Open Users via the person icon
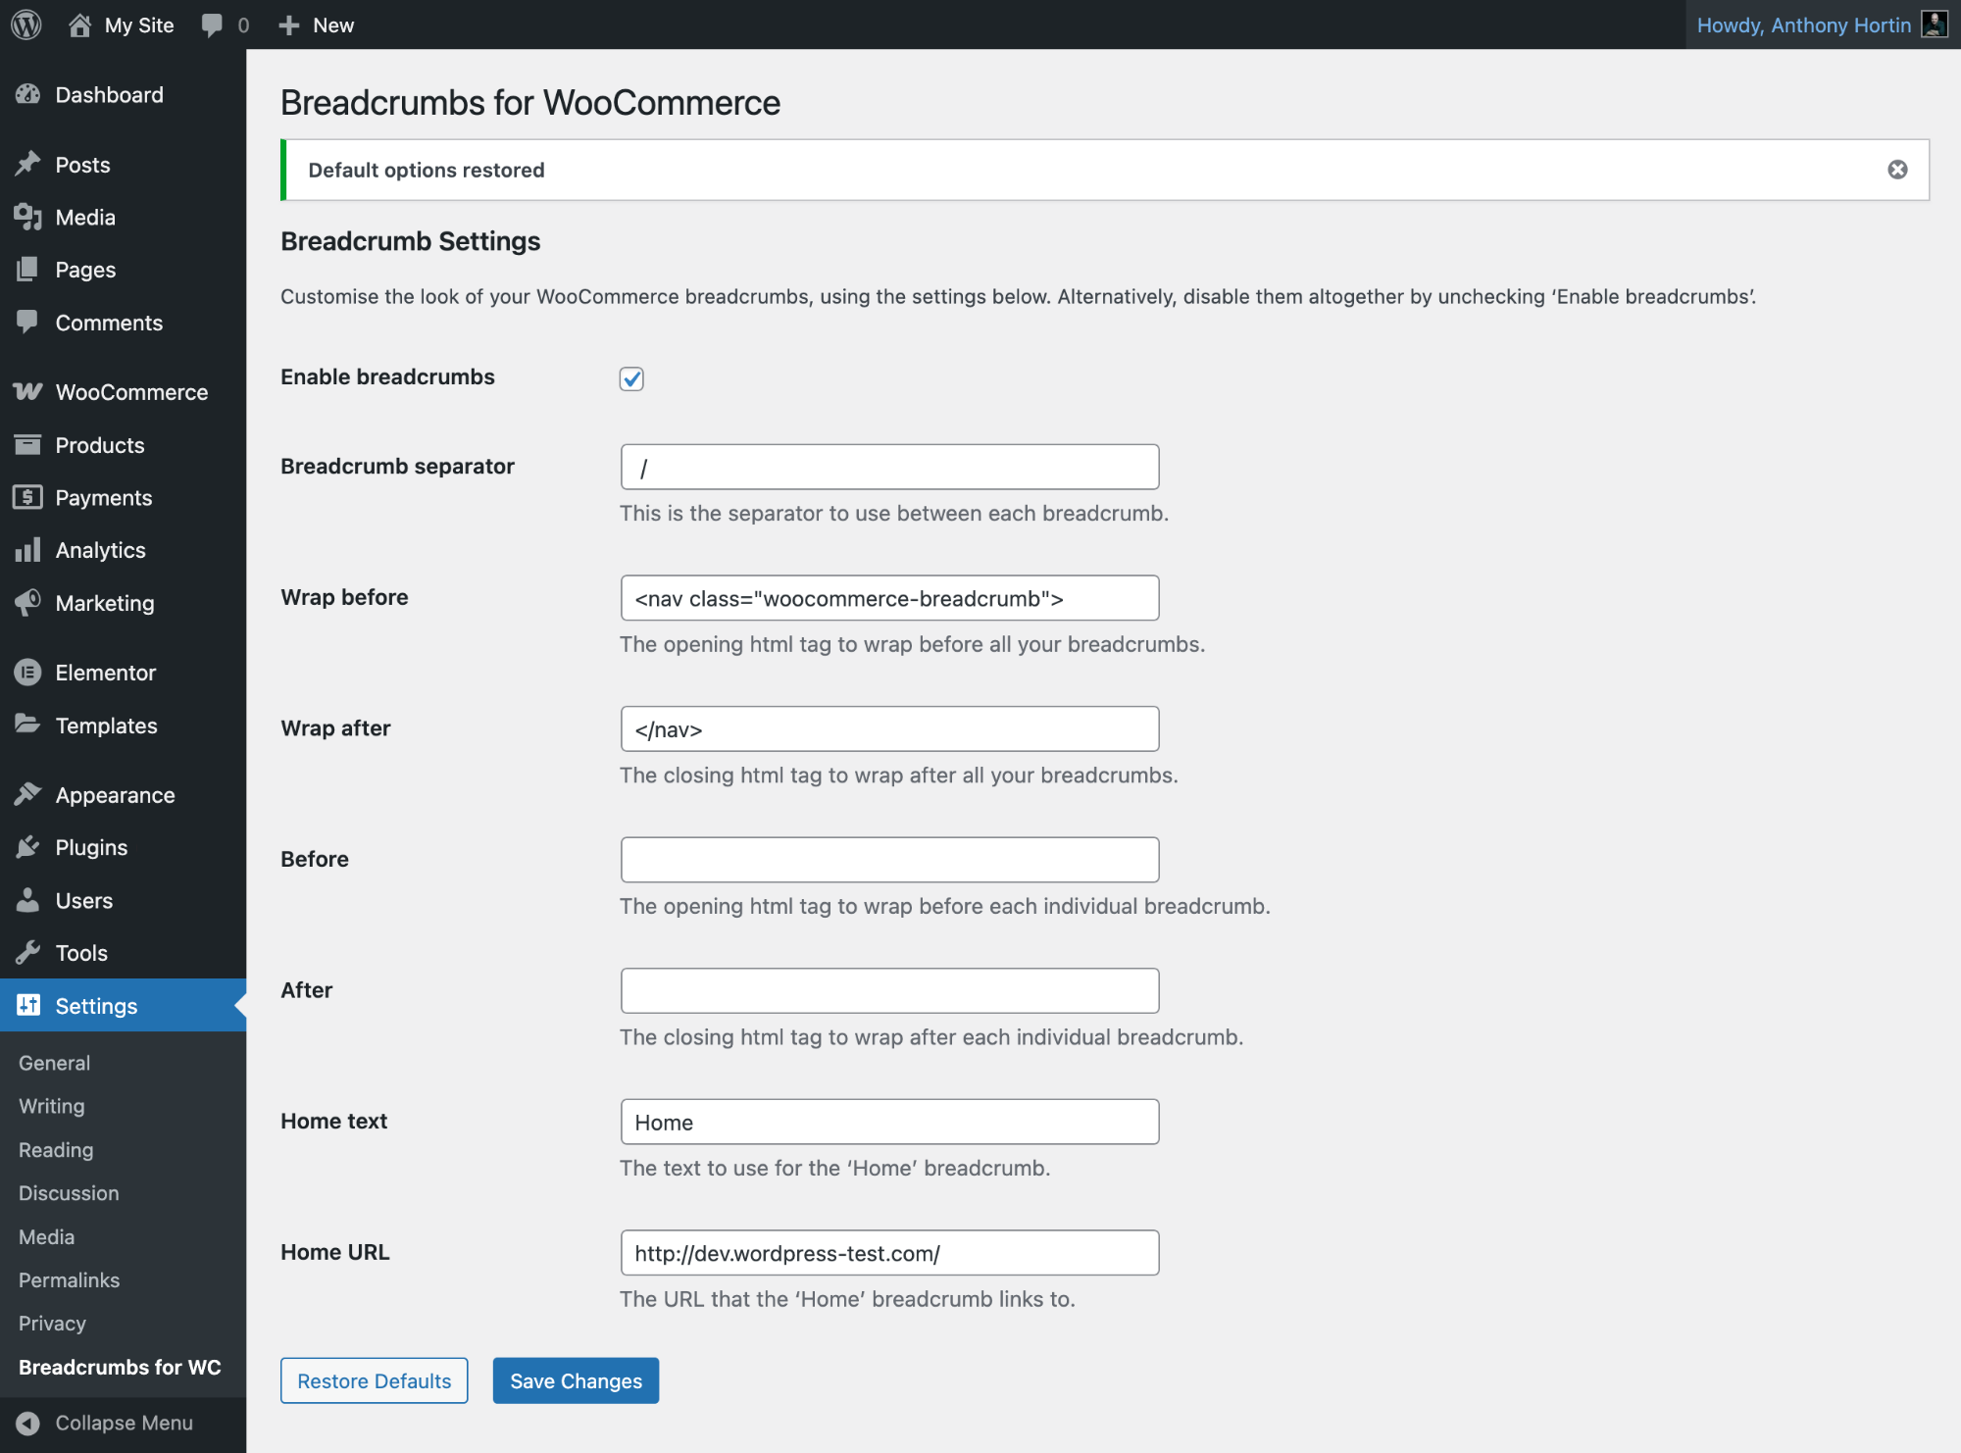The image size is (1961, 1453). (x=28, y=899)
